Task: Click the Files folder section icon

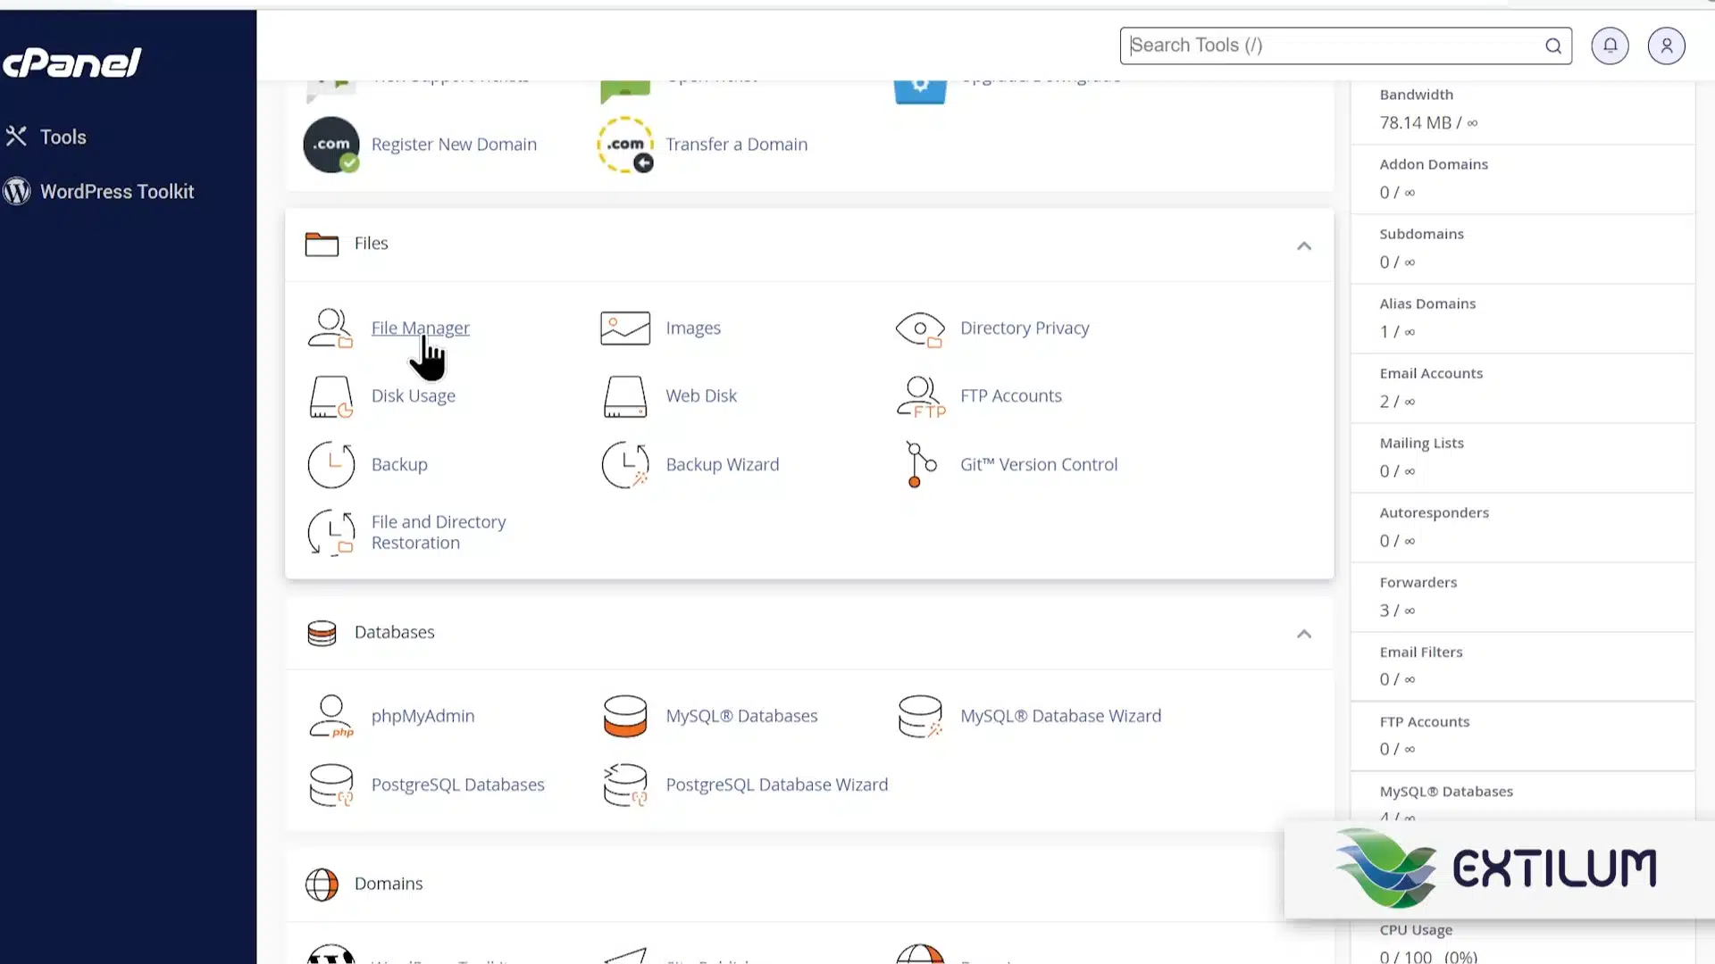Action: tap(322, 244)
